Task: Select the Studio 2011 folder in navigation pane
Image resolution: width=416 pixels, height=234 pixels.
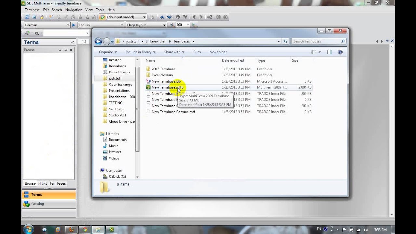Action: [x=118, y=115]
